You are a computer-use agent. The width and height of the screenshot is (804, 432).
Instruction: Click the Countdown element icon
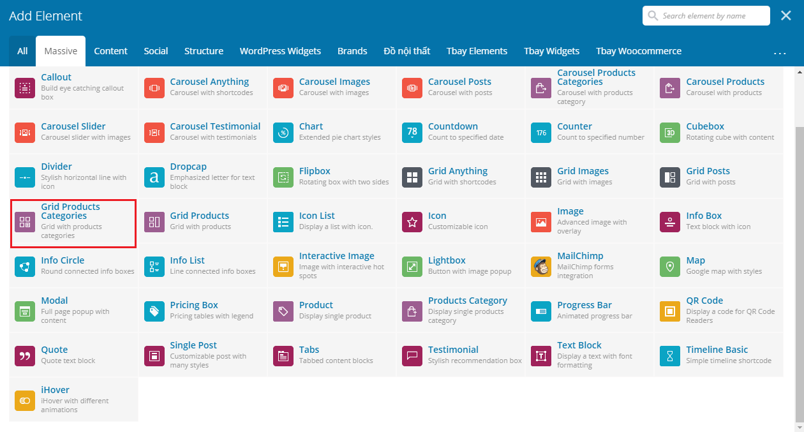tap(412, 133)
